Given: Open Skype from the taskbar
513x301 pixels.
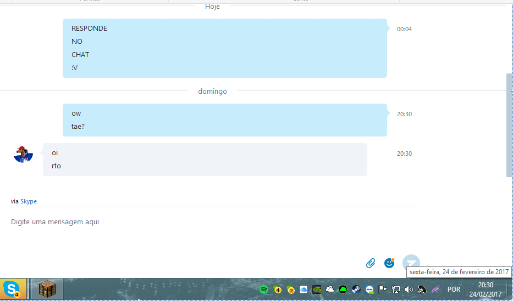Looking at the screenshot, I should tap(13, 289).
